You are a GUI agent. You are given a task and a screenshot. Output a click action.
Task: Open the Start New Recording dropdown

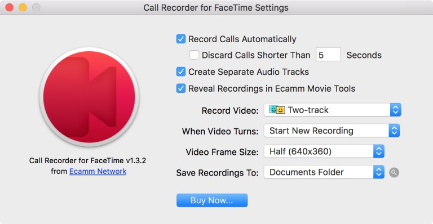332,131
